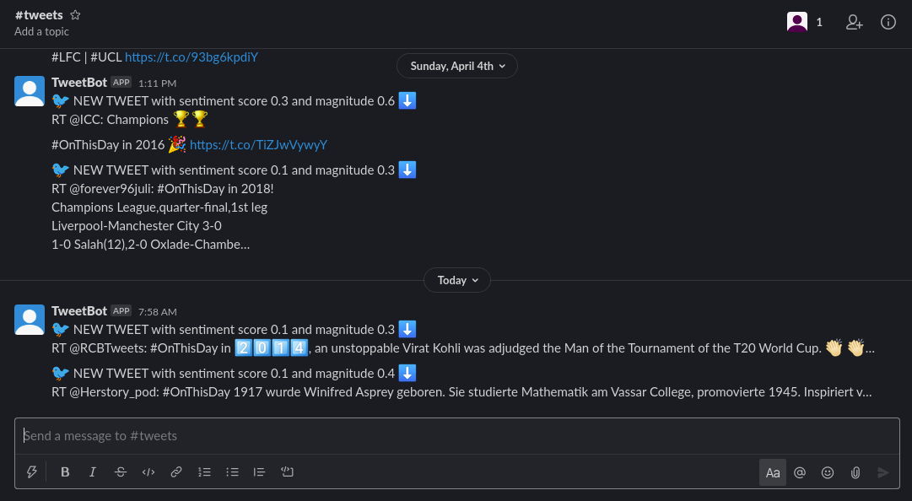
Task: Insert inline code formatting
Action: click(148, 472)
